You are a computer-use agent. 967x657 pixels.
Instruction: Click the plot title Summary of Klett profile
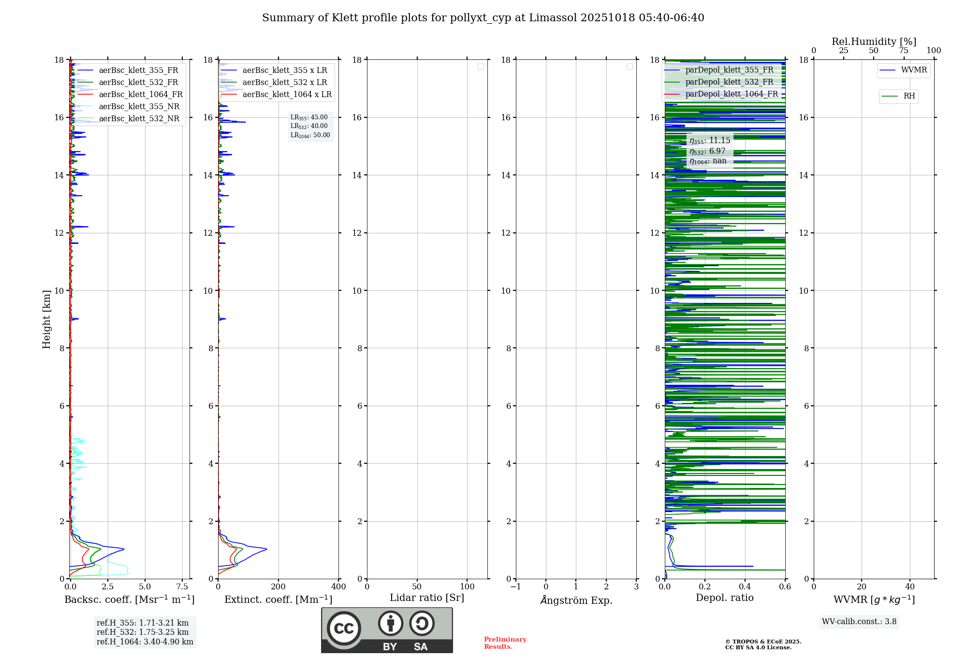(x=483, y=18)
